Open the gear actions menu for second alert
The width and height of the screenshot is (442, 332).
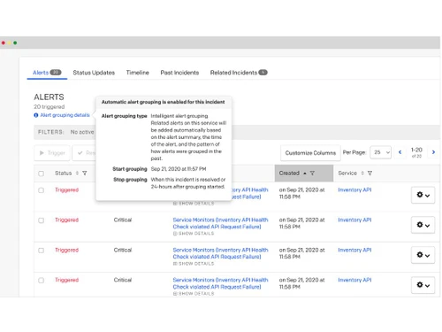tap(423, 225)
